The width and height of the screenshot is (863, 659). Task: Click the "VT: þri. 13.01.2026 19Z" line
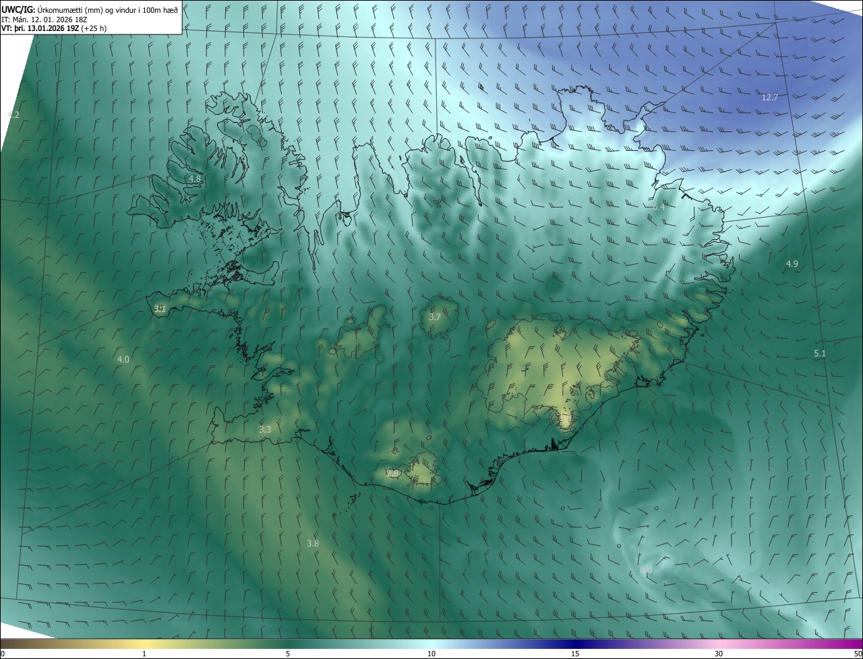[53, 28]
